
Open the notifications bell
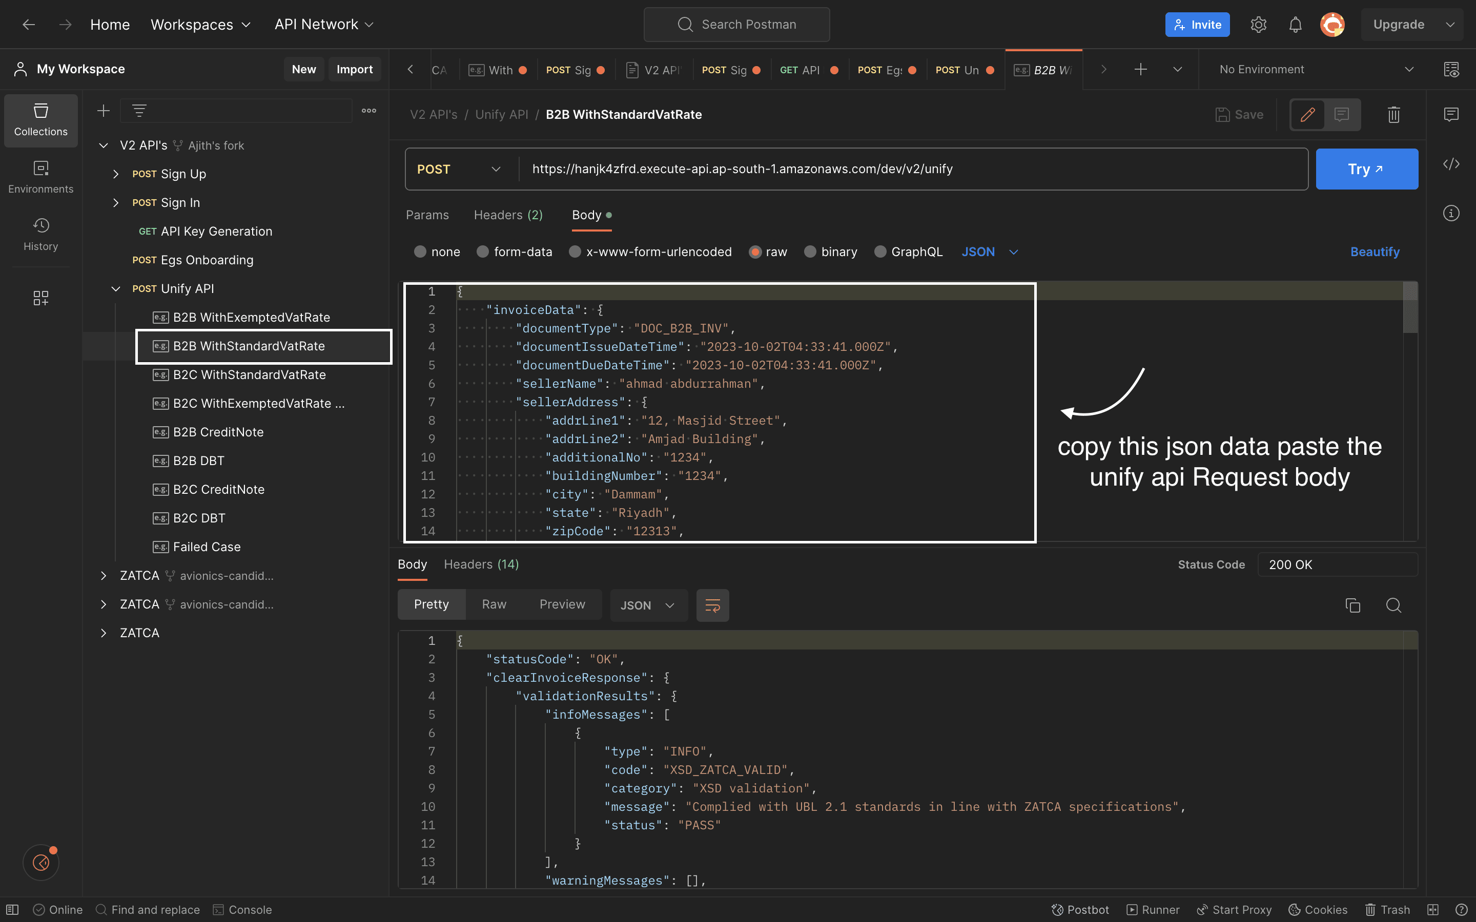coord(1295,25)
